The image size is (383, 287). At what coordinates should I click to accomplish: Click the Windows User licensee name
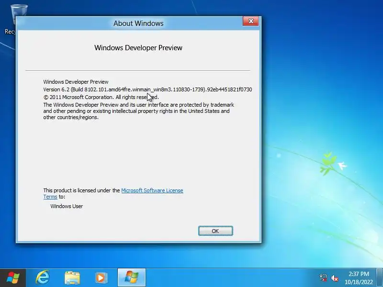tap(67, 206)
